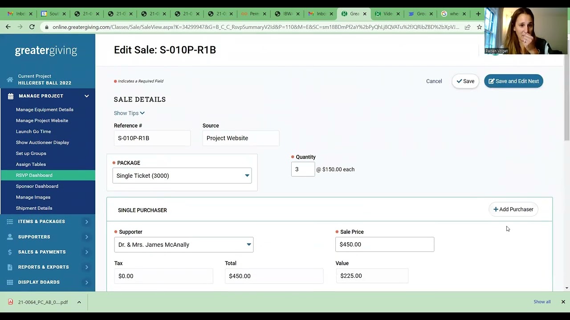
Task: Click the Supporters person icon
Action: coord(10,237)
